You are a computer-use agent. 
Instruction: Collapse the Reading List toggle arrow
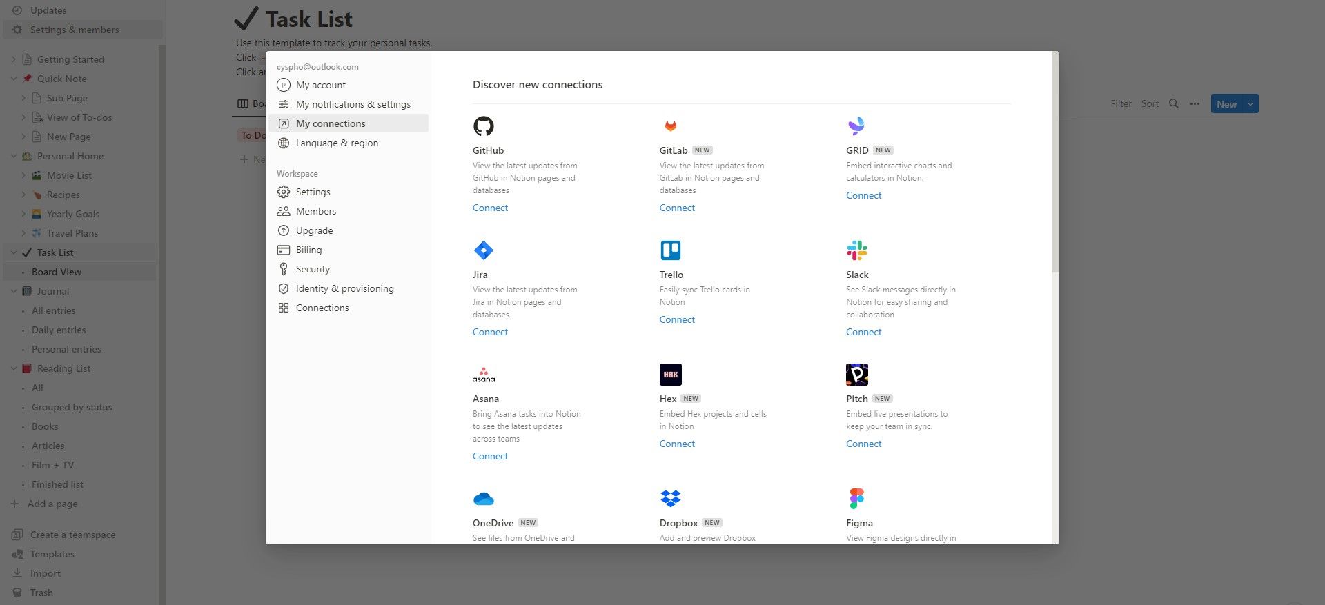pos(14,368)
